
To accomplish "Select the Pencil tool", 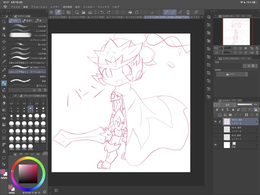I will [x=4, y=76].
